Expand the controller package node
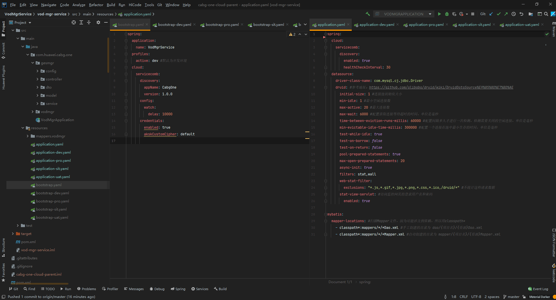This screenshot has height=300, width=556. click(37, 79)
